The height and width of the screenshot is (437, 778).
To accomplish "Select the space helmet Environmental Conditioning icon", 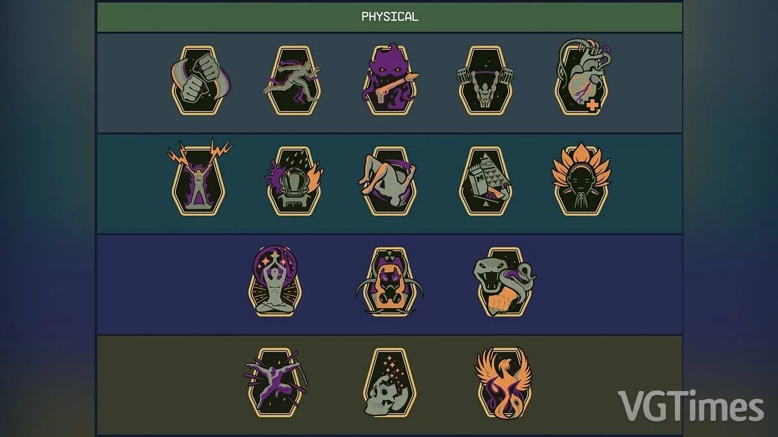I will [294, 181].
